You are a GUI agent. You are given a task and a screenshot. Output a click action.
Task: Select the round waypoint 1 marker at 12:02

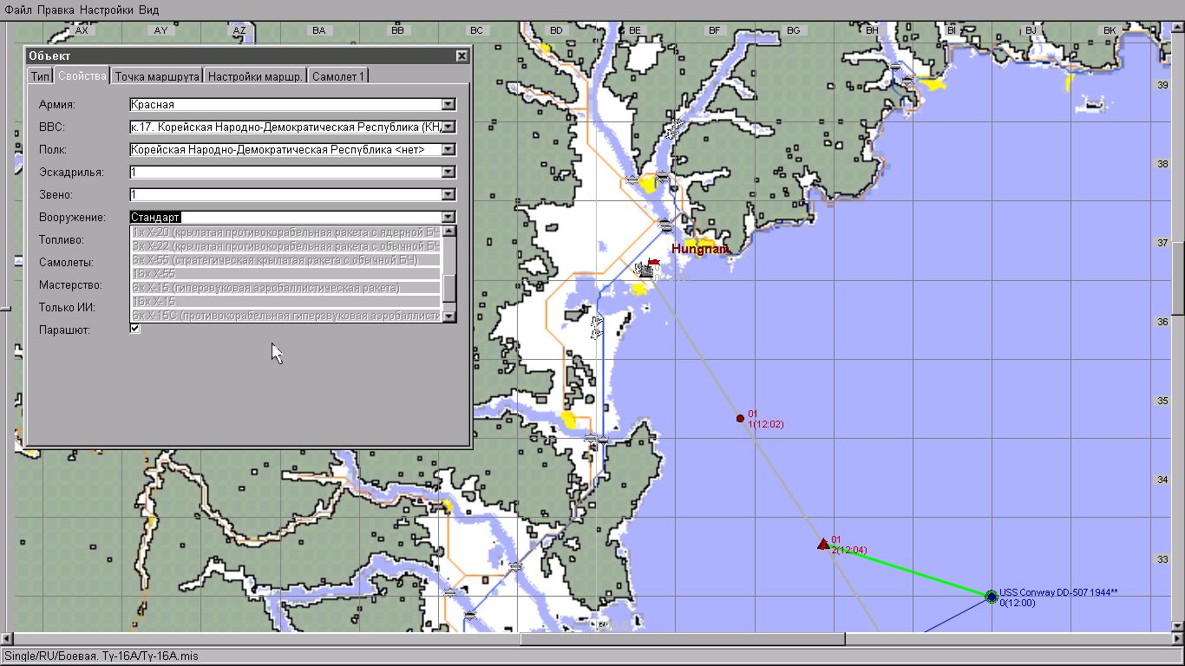(x=740, y=418)
